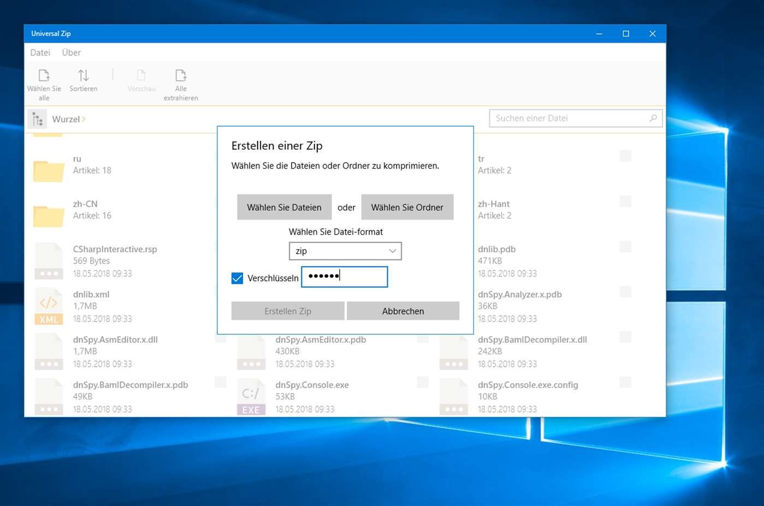Click the XML icon of dnlib.xml

click(x=49, y=306)
